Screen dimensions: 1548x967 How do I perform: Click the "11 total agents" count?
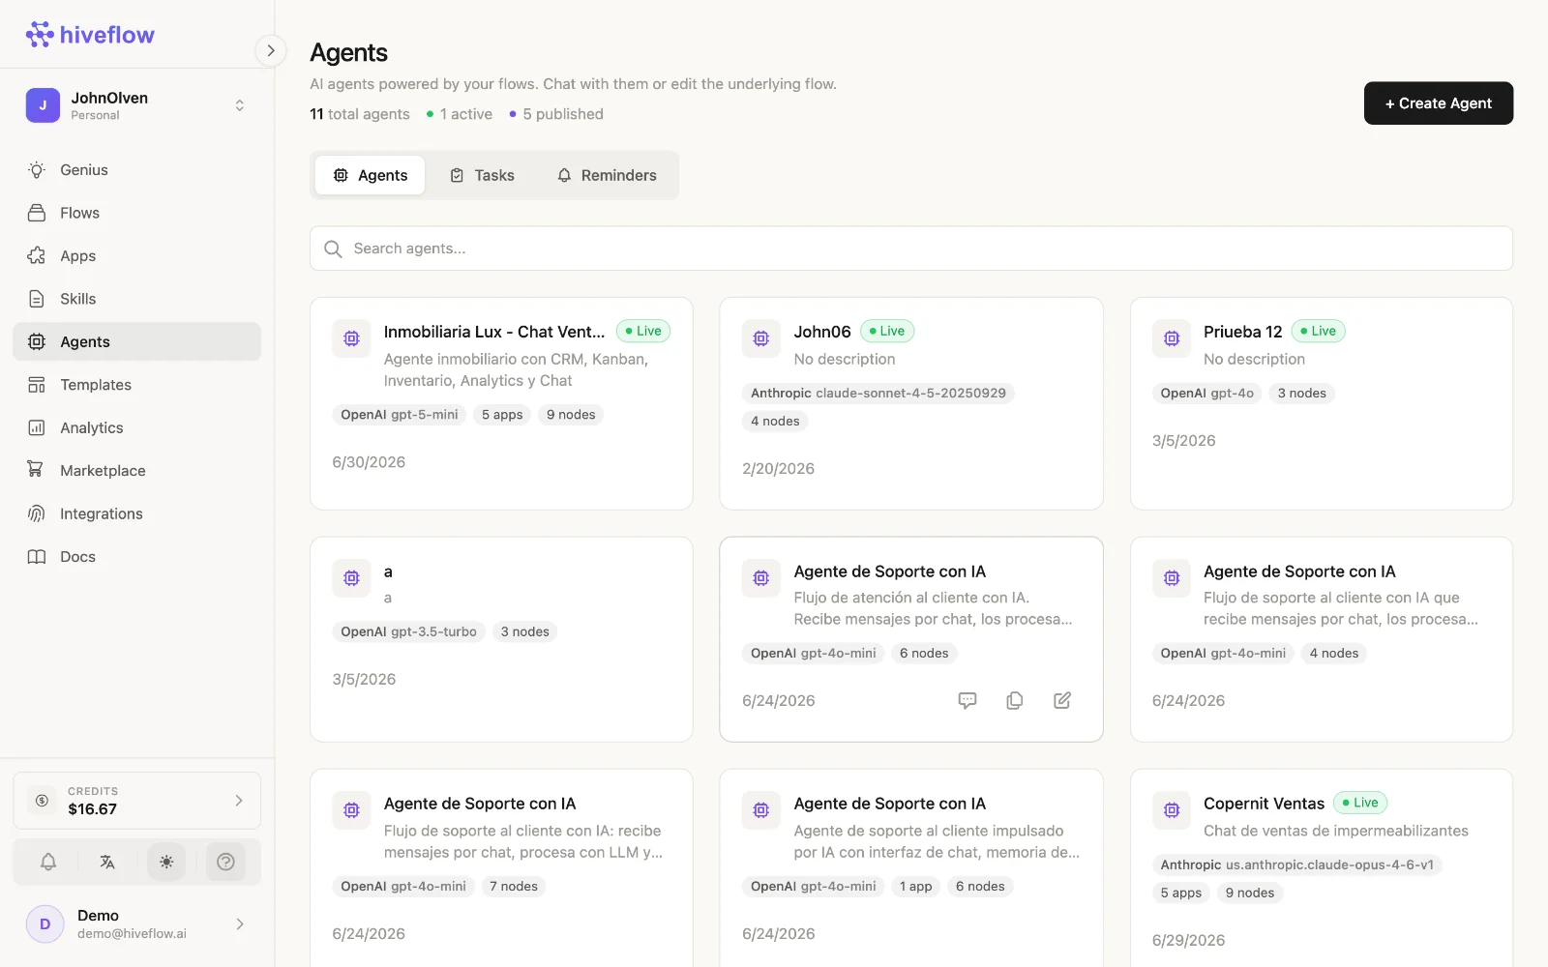pyautogui.click(x=360, y=114)
